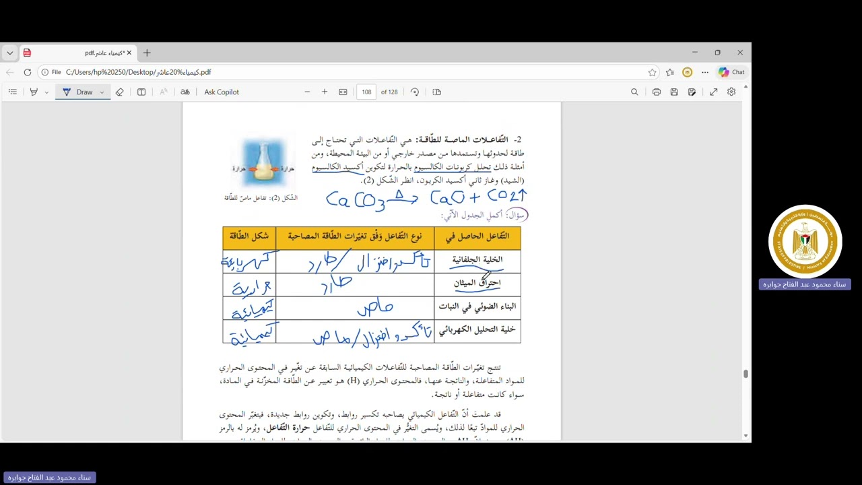The height and width of the screenshot is (485, 862).
Task: Switch Page view layout
Action: point(436,92)
